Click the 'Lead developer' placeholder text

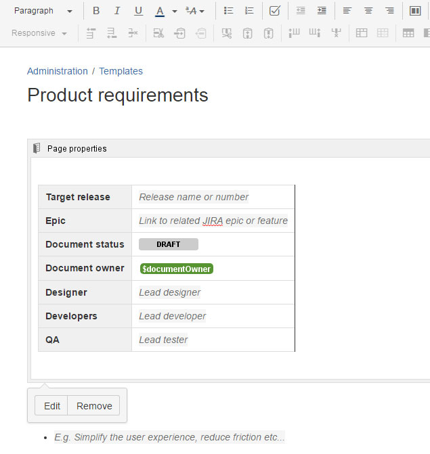(x=173, y=316)
